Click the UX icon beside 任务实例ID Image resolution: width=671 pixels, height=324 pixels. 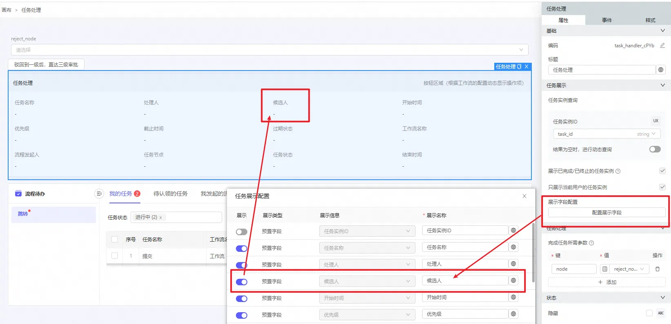click(x=655, y=121)
